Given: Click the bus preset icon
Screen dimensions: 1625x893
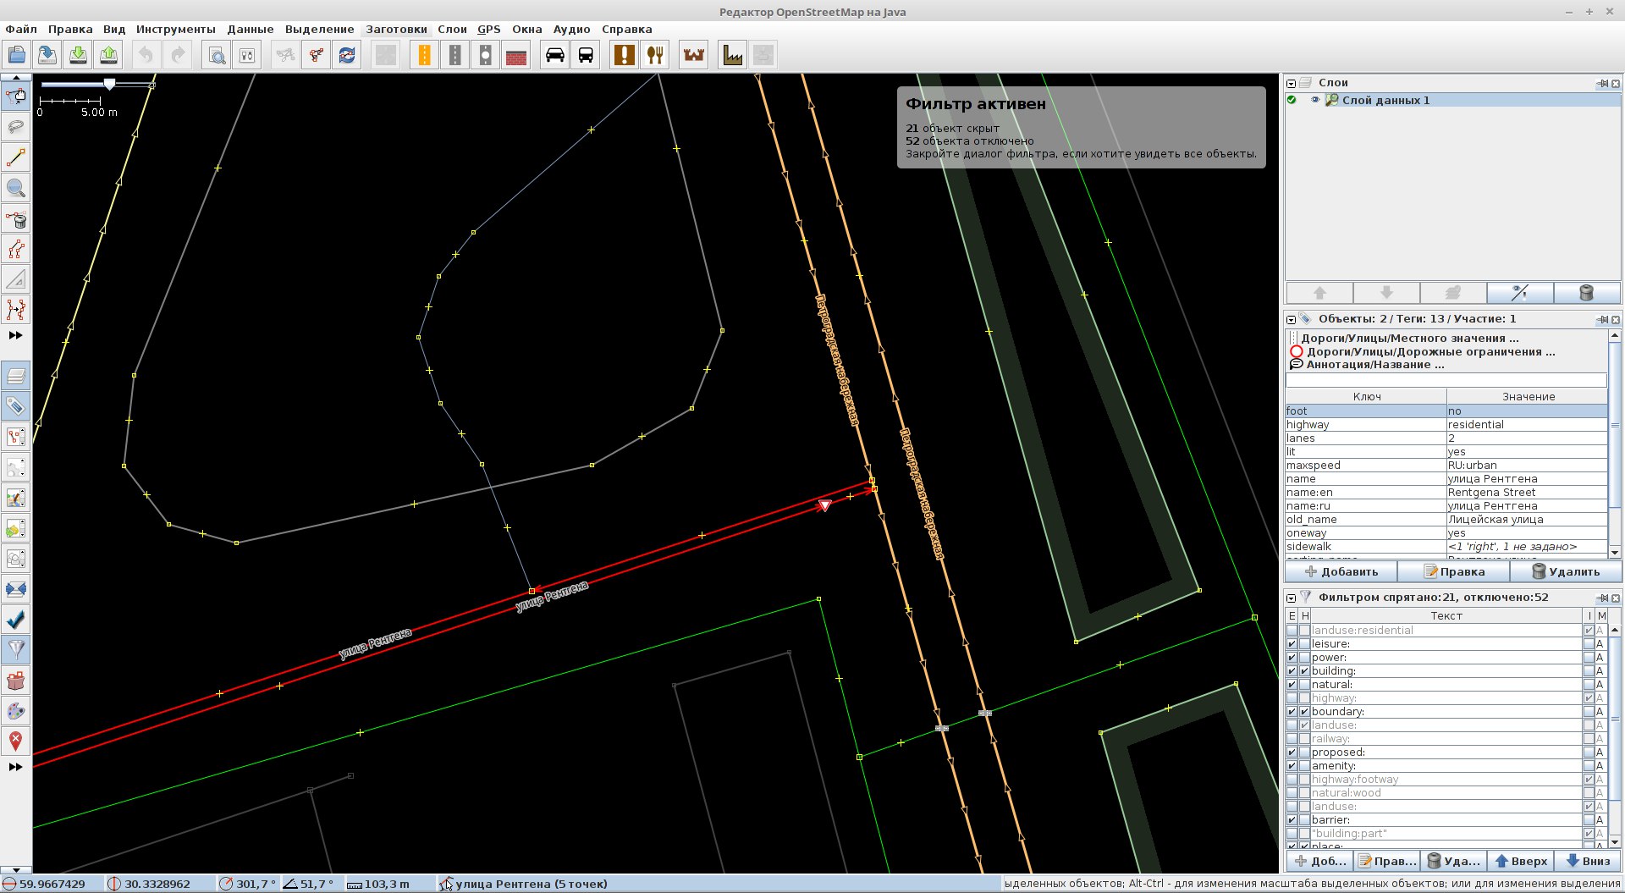Looking at the screenshot, I should (x=586, y=56).
